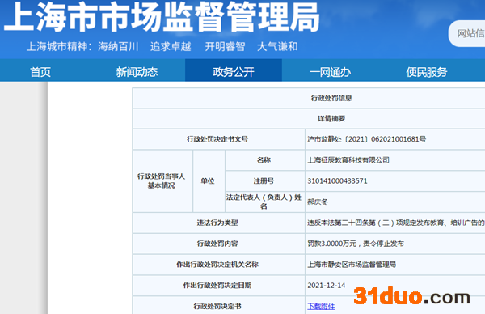The width and height of the screenshot is (485, 314).
Task: Select the penalty content 罚款3.0000万元 cell
Action: coord(356,244)
